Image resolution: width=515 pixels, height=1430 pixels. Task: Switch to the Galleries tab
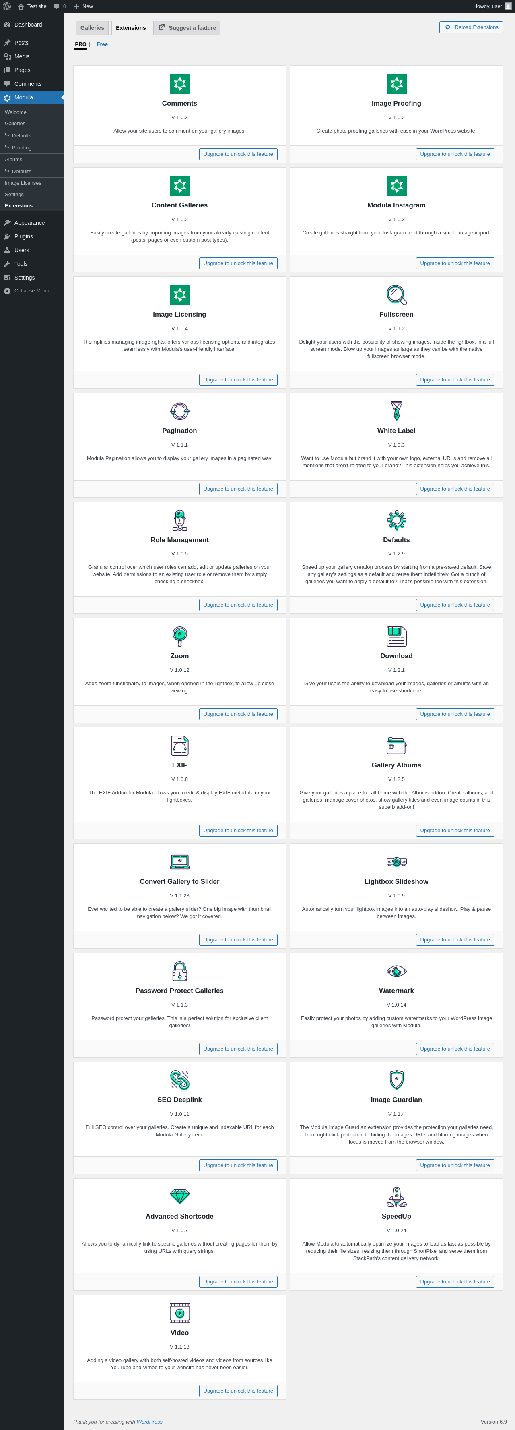(92, 28)
